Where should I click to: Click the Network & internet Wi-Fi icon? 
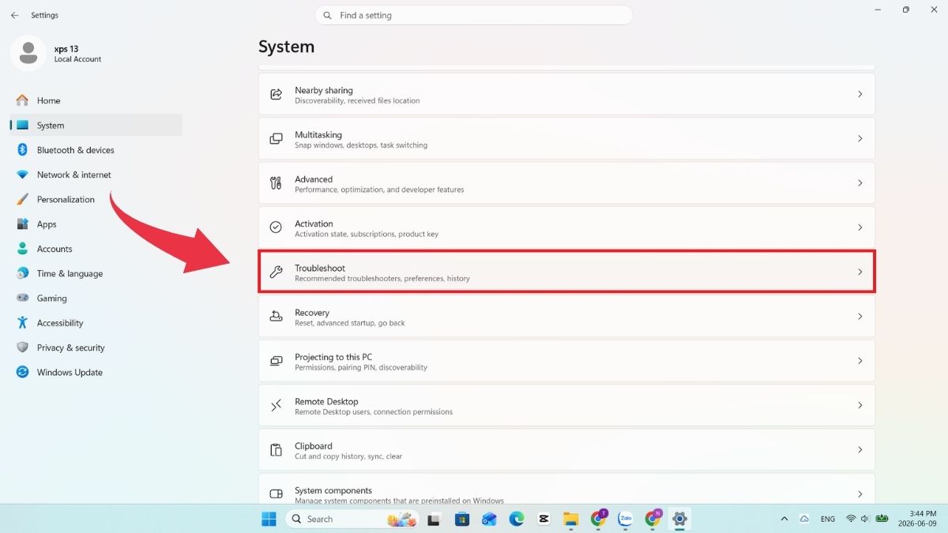coord(22,175)
